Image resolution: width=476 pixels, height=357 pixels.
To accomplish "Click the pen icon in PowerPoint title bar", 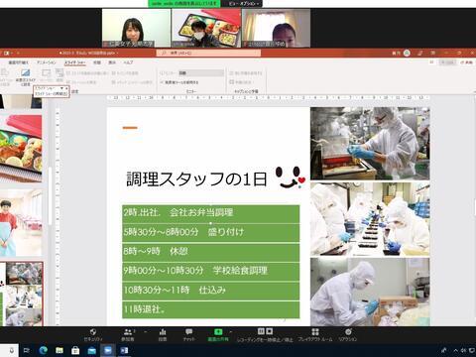I will 420,53.
